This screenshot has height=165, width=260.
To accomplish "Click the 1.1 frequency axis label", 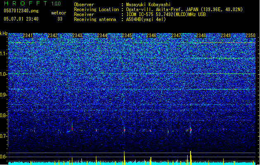I will click(x=3, y=54).
